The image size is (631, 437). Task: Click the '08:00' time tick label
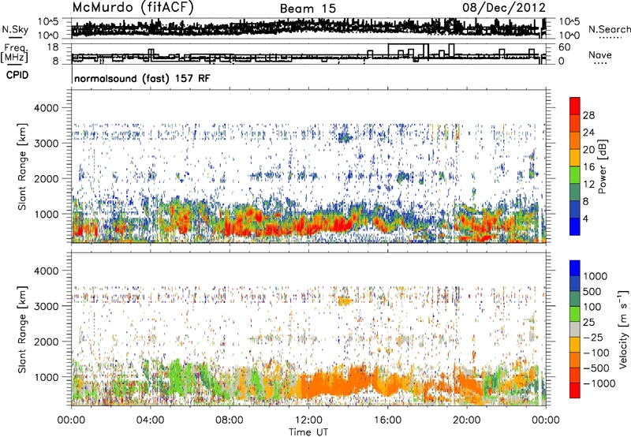[x=229, y=420]
